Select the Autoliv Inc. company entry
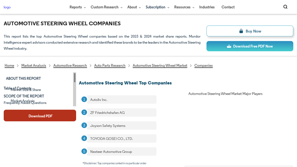This screenshot has width=297, height=167. click(x=121, y=99)
